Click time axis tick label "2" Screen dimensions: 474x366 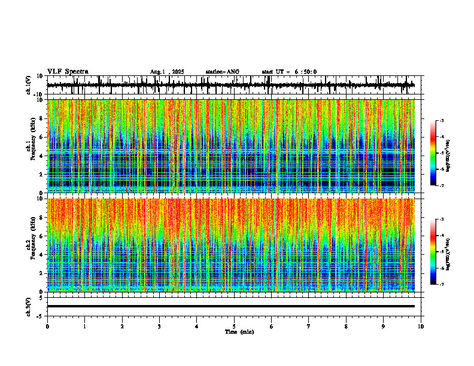point(122,327)
